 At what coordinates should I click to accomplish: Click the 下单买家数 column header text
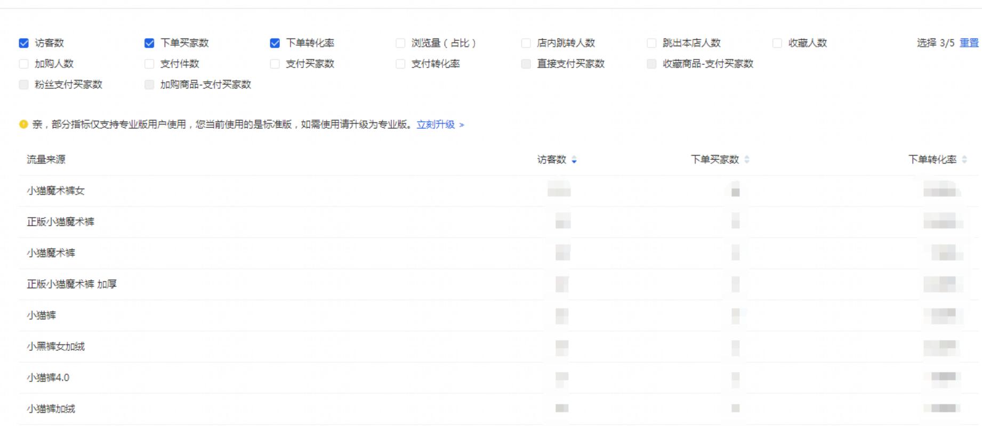tap(715, 160)
